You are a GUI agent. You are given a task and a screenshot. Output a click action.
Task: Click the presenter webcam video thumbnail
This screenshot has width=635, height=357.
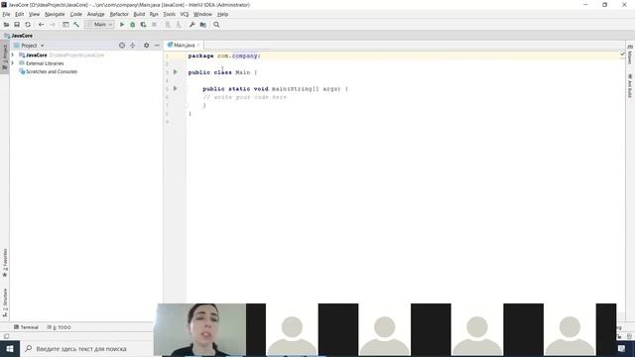199,329
